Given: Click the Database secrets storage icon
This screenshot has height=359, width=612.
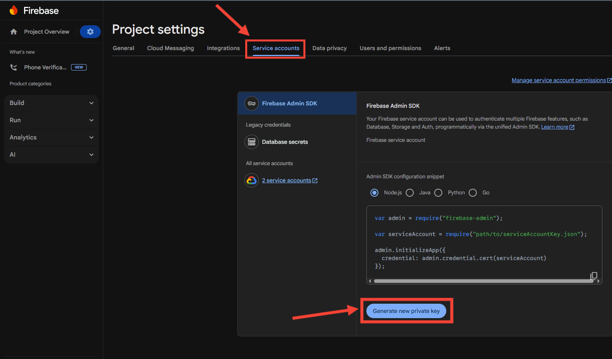Looking at the screenshot, I should pos(252,142).
